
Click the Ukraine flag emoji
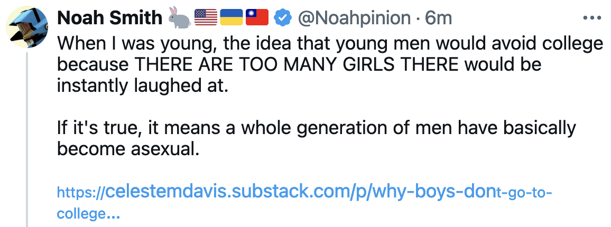click(x=231, y=18)
